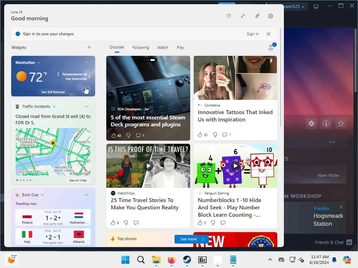This screenshot has width=358, height=268.
Task: Click the Top stories heading
Action: pos(127,239)
